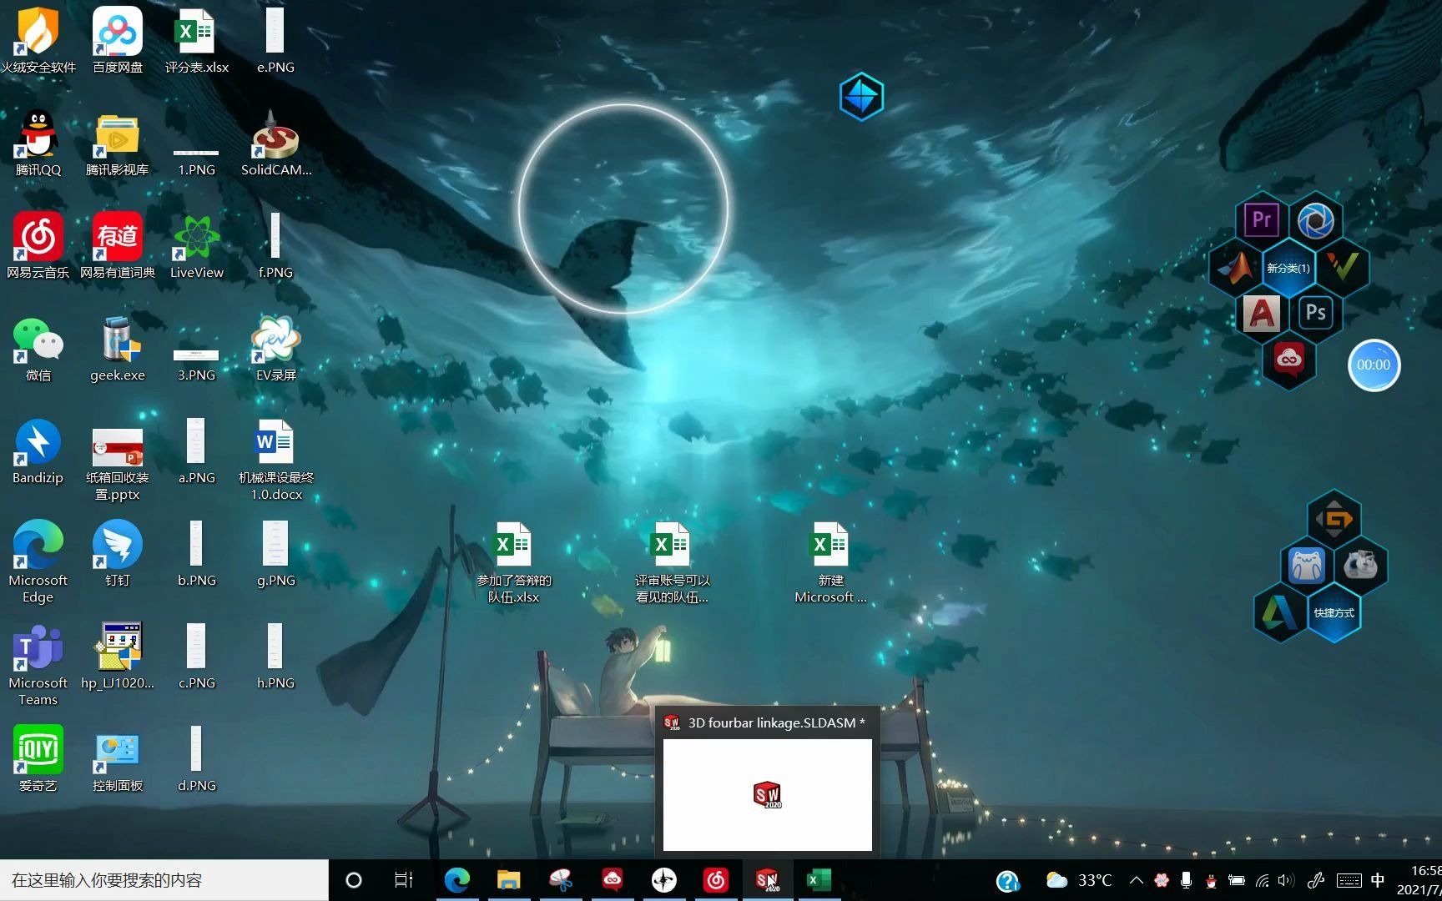Show hidden system tray icons
The width and height of the screenshot is (1442, 901).
tap(1136, 880)
